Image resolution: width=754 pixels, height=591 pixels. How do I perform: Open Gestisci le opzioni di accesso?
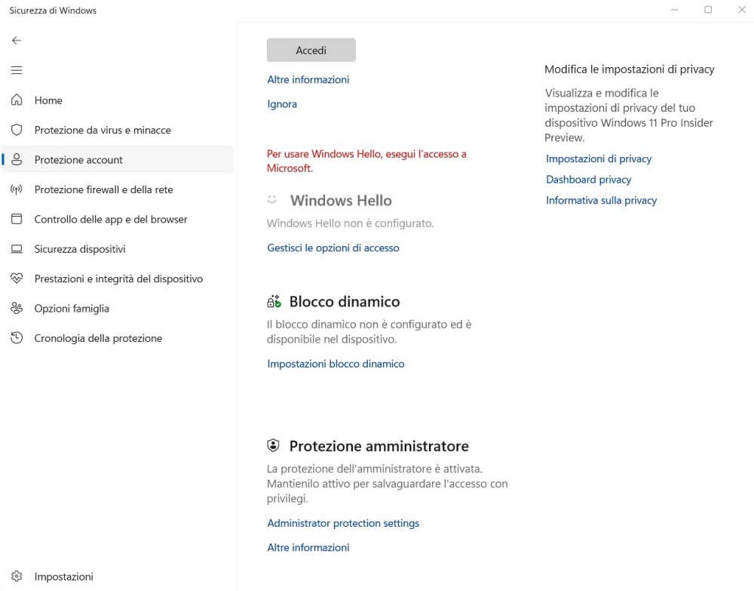point(333,248)
